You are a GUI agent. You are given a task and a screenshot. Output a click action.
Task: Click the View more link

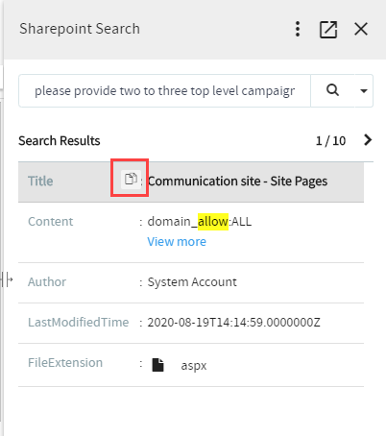177,242
